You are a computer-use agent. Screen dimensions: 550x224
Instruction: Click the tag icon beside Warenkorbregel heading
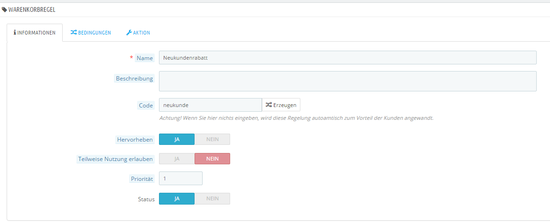5,10
